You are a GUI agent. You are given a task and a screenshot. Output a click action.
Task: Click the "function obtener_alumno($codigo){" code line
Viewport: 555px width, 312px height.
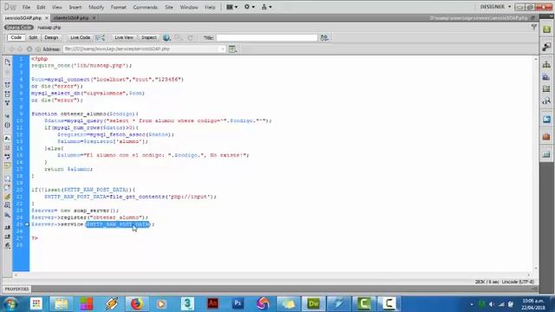(x=85, y=114)
